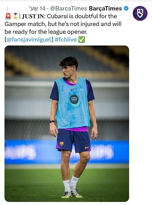The width and height of the screenshot is (152, 205).
Task: Click the blue advertising board in photo
Action: (x=67, y=152)
